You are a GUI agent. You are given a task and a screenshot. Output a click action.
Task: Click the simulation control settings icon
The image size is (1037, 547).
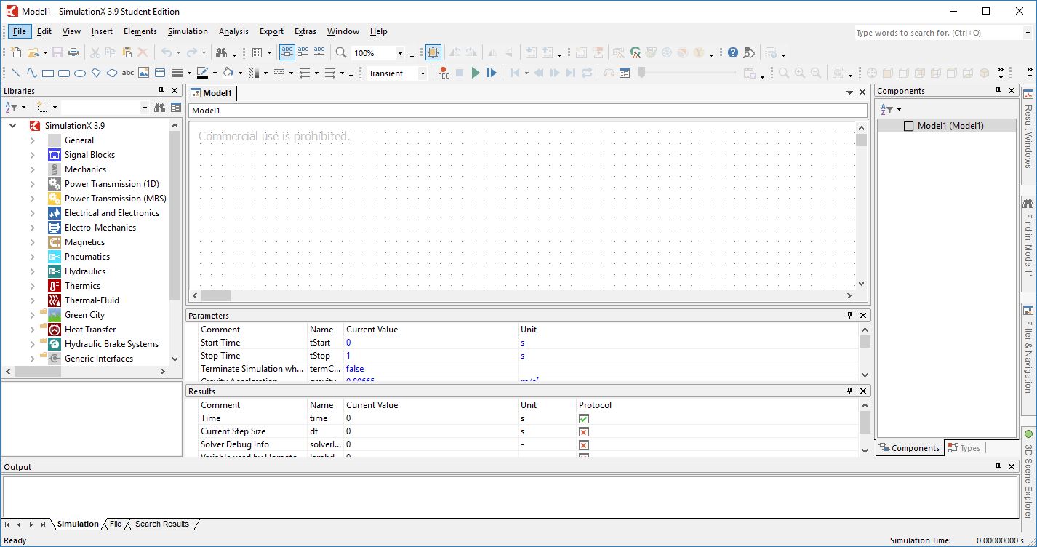625,73
